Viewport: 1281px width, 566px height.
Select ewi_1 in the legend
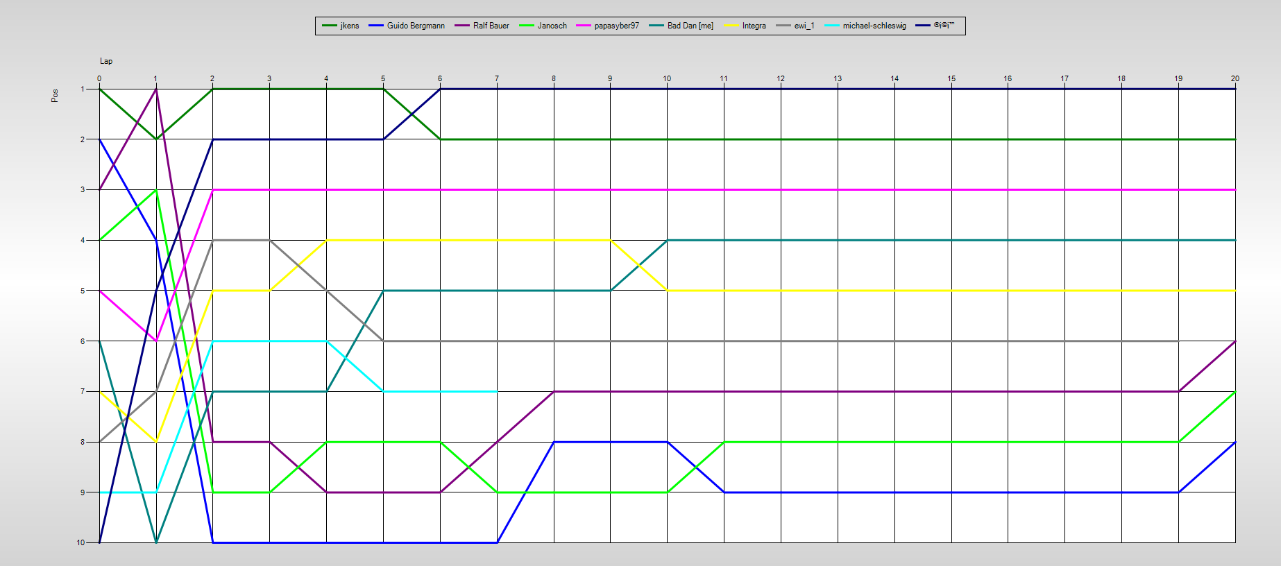tap(804, 26)
